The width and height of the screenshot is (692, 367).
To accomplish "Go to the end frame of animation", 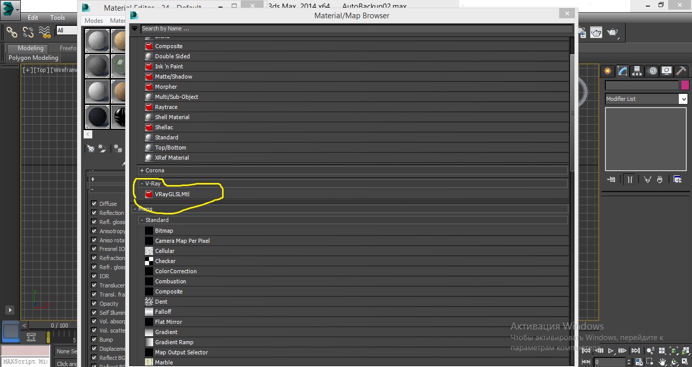I will click(635, 351).
